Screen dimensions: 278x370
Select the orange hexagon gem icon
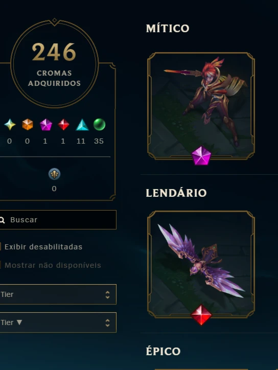pyautogui.click(x=28, y=125)
